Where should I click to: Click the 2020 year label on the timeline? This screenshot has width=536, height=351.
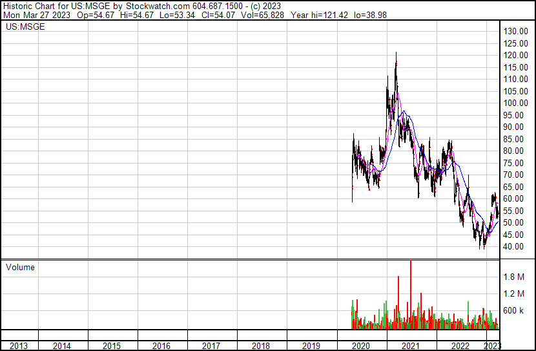361,346
